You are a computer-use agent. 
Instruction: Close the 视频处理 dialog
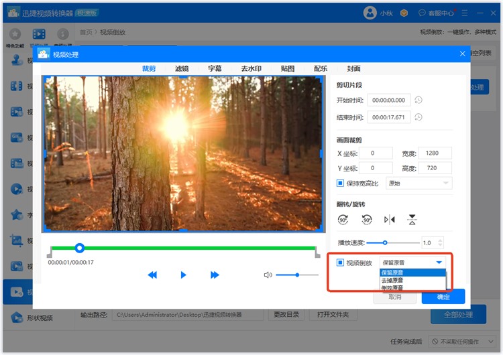(x=462, y=54)
